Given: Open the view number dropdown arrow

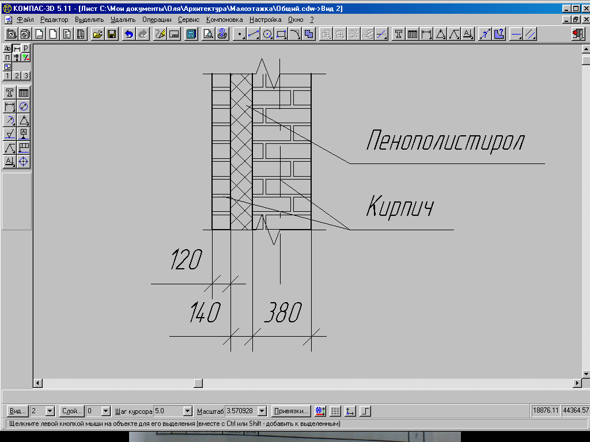Looking at the screenshot, I should 50,411.
